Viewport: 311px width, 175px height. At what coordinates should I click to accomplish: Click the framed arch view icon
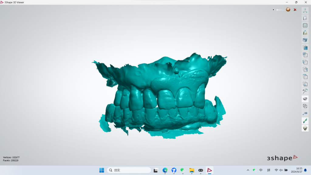tap(305, 26)
